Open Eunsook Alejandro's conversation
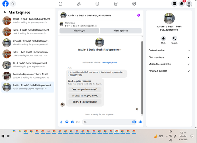The height and width of the screenshot is (143, 197). pos(28,76)
